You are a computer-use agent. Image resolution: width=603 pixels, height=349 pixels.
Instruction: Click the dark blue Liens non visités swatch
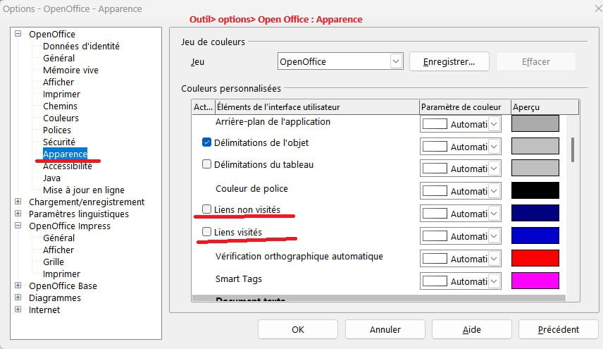point(535,213)
